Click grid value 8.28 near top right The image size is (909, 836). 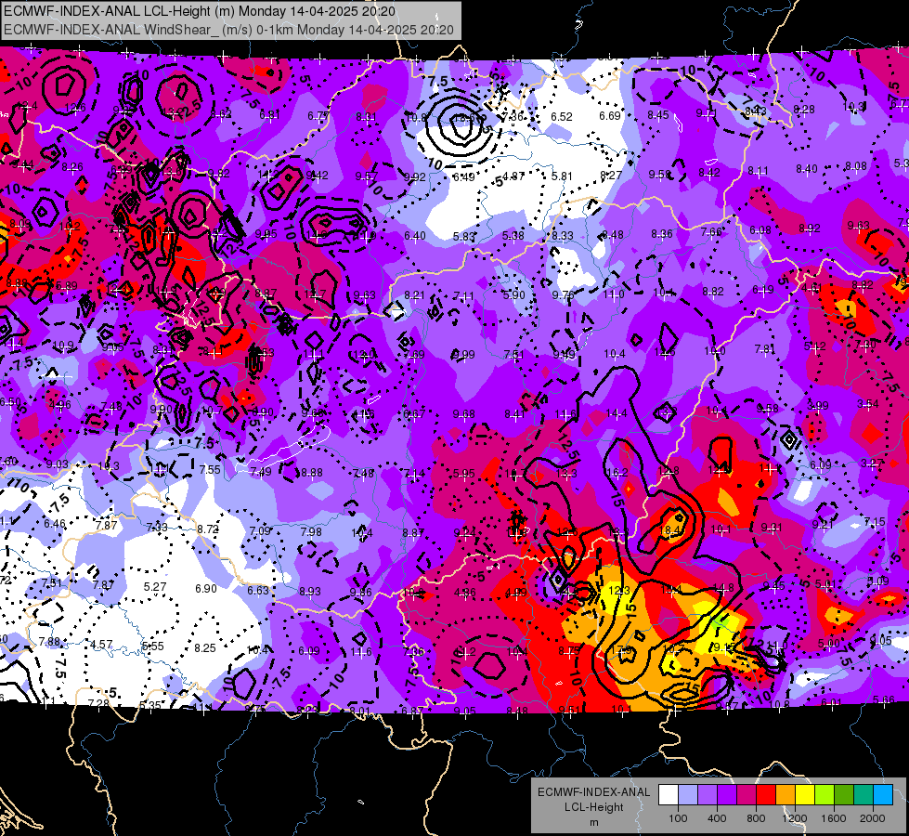[x=804, y=109]
